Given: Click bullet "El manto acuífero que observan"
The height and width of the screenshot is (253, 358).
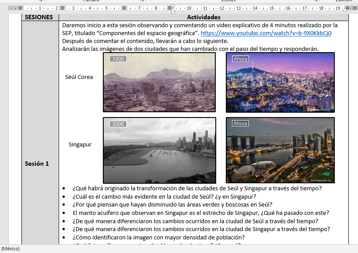Looking at the screenshot, I should pos(201,213).
